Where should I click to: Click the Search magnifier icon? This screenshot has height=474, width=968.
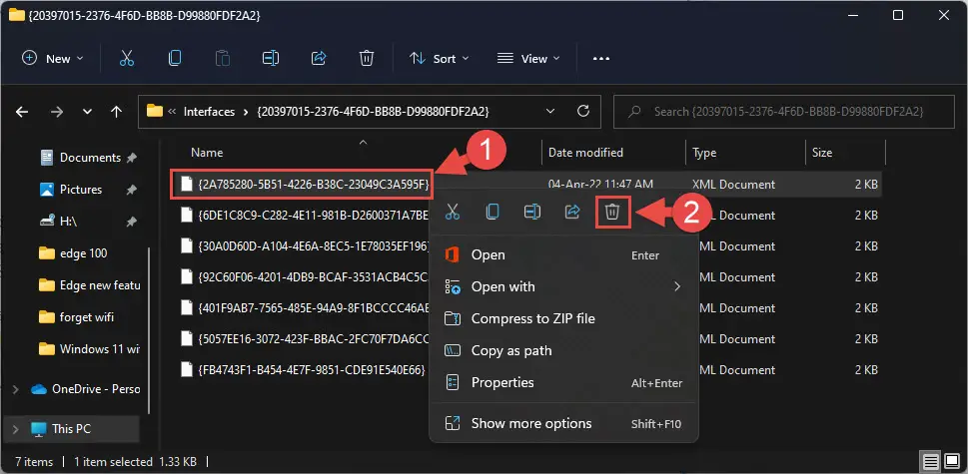pos(634,112)
